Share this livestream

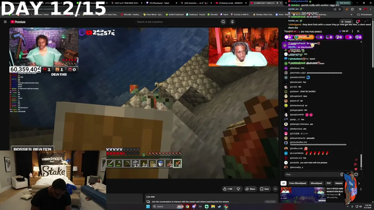[x=250, y=189]
